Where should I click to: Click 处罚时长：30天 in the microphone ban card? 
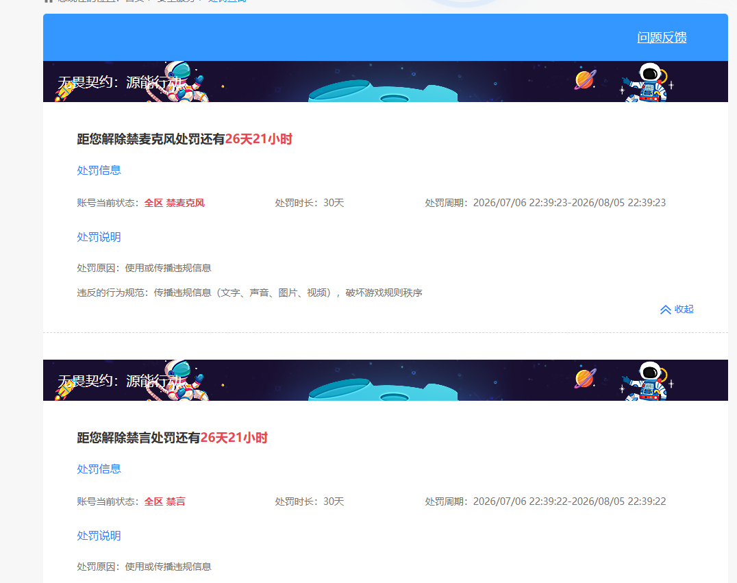(x=310, y=203)
